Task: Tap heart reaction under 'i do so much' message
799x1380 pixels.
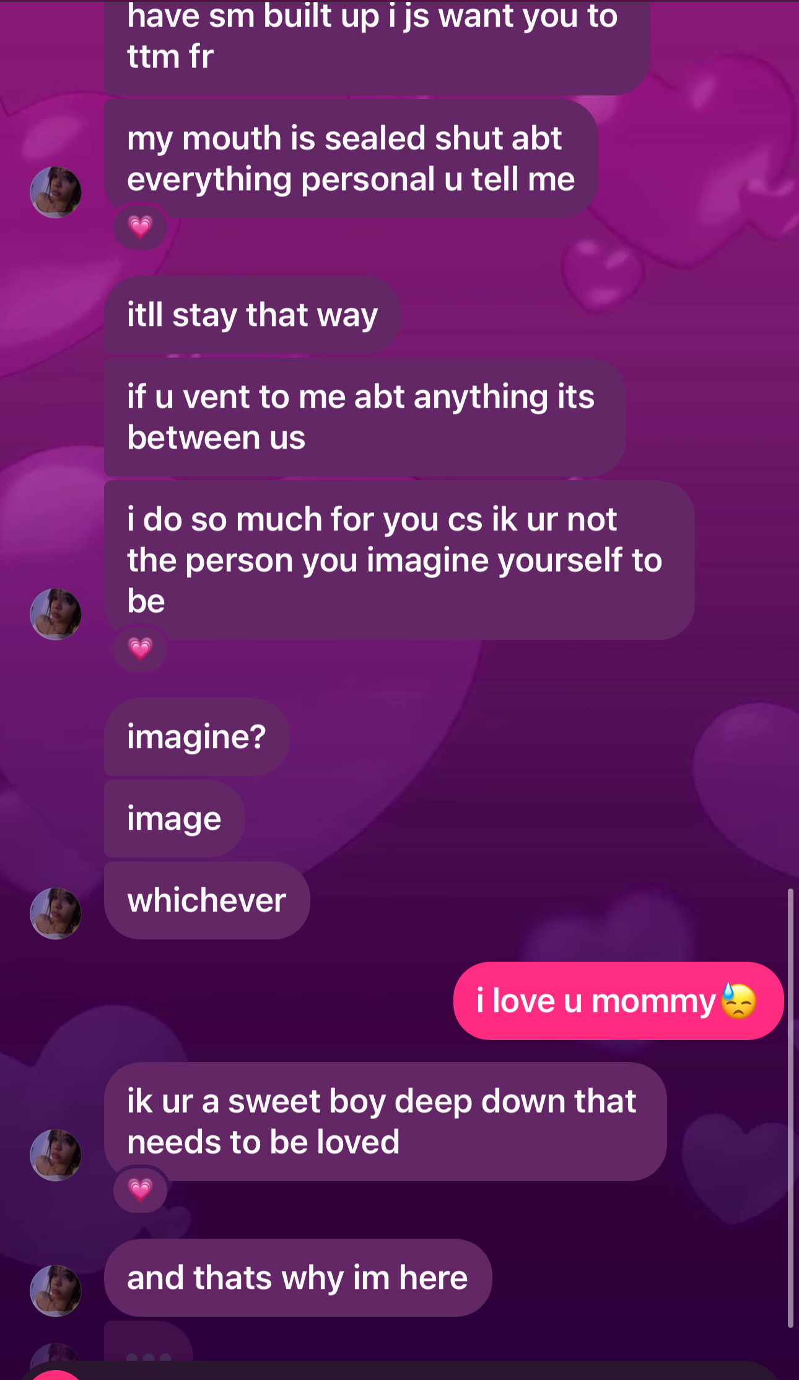Action: point(140,649)
